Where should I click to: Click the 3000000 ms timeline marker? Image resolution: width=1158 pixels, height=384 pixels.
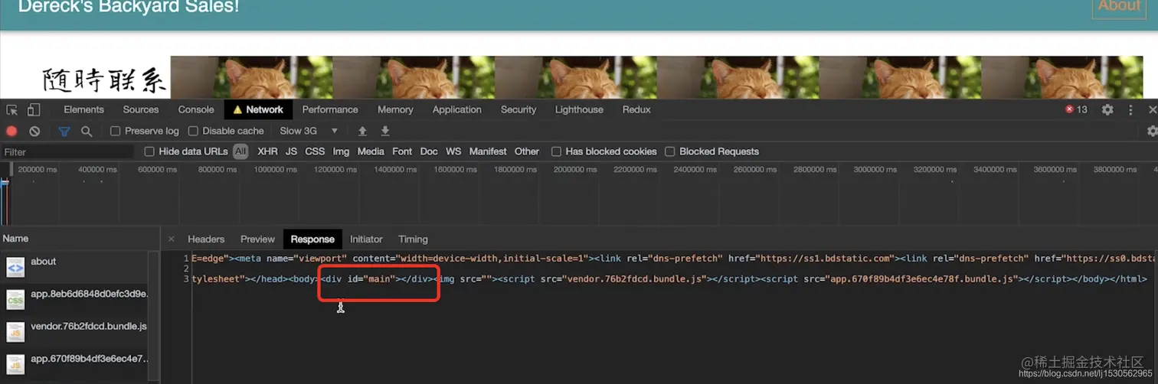tap(875, 169)
